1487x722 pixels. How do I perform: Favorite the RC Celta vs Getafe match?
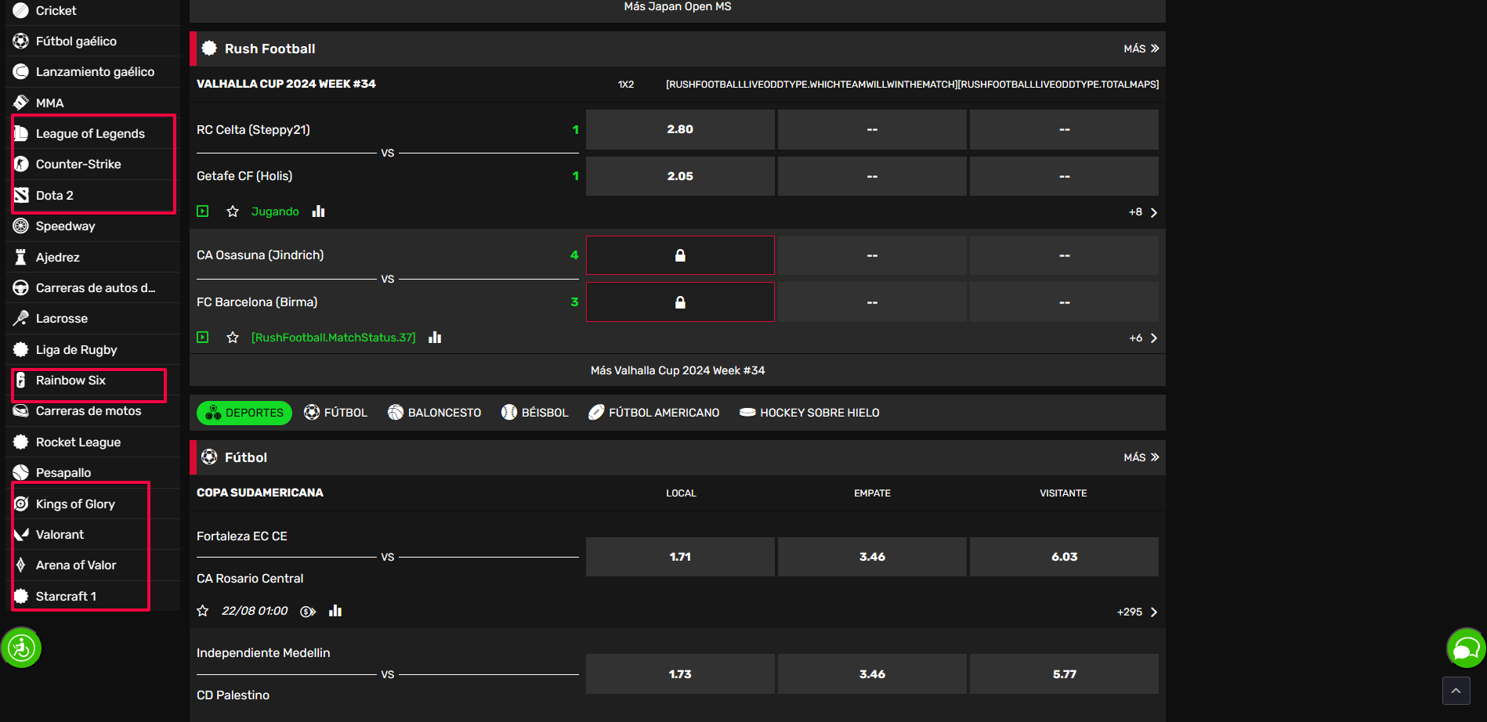pyautogui.click(x=233, y=211)
